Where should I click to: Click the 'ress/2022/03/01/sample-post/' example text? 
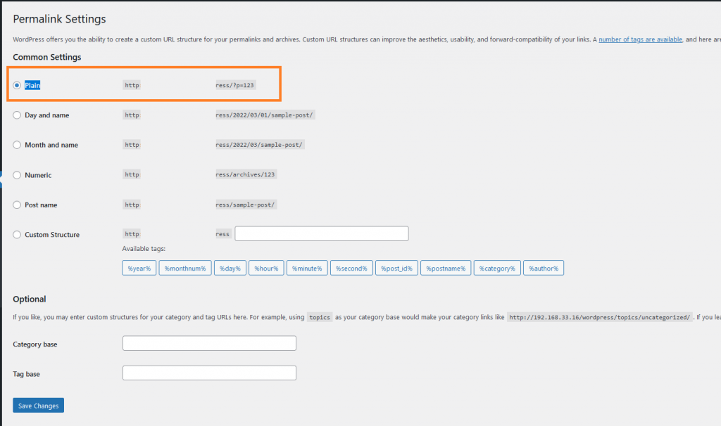pyautogui.click(x=265, y=115)
